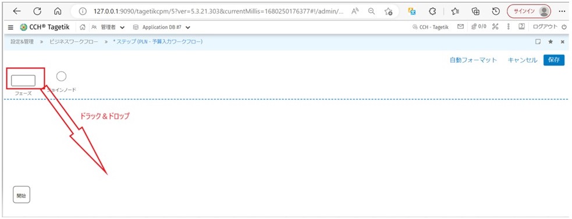Select the 開始 node on canvas
This screenshot has height=219, width=572.
22,195
